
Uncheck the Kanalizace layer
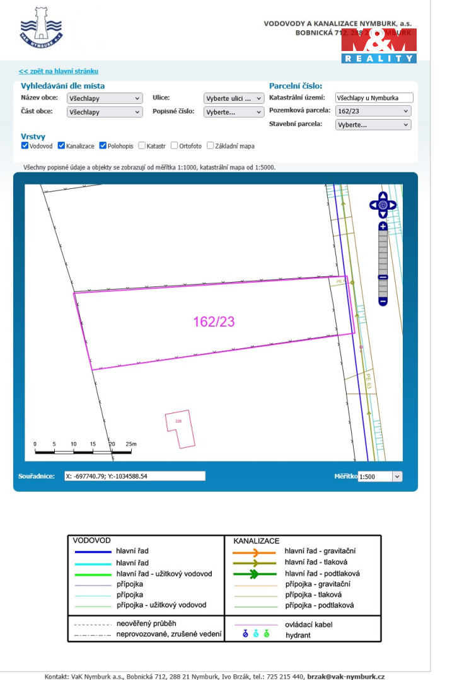[61, 145]
